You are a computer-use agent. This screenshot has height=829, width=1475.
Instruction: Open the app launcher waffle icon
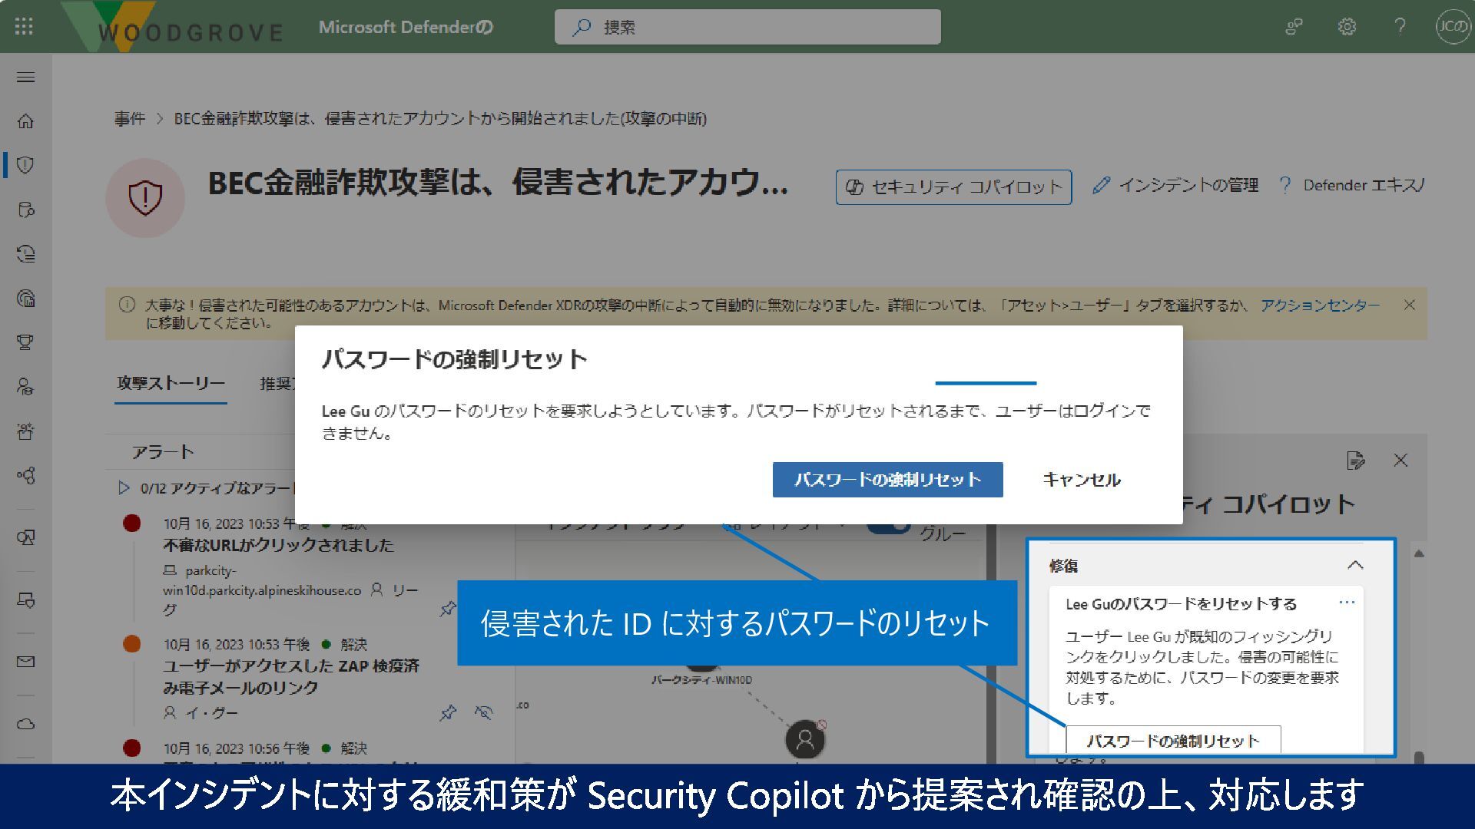click(x=24, y=27)
